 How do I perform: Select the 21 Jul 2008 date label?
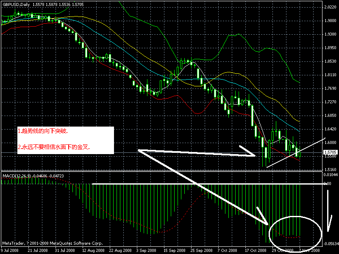(x=38, y=251)
